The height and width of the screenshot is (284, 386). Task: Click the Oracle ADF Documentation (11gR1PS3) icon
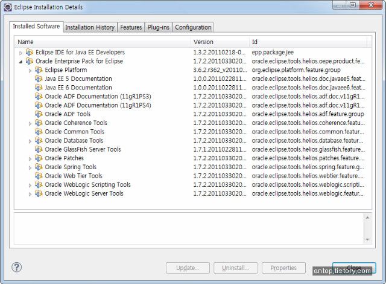point(39,97)
